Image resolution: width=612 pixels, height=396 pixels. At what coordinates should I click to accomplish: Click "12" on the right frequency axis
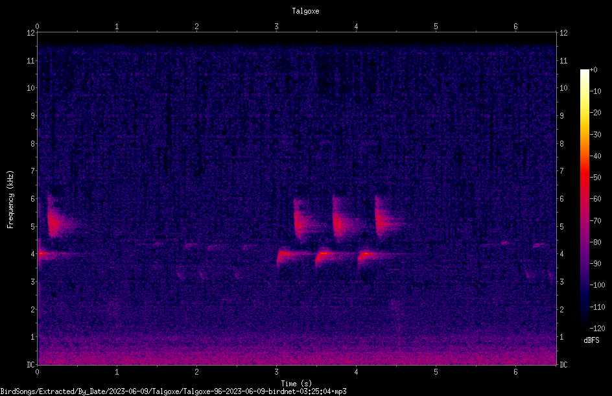pos(563,33)
